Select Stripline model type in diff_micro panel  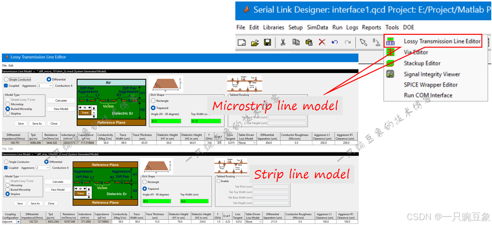[7, 113]
